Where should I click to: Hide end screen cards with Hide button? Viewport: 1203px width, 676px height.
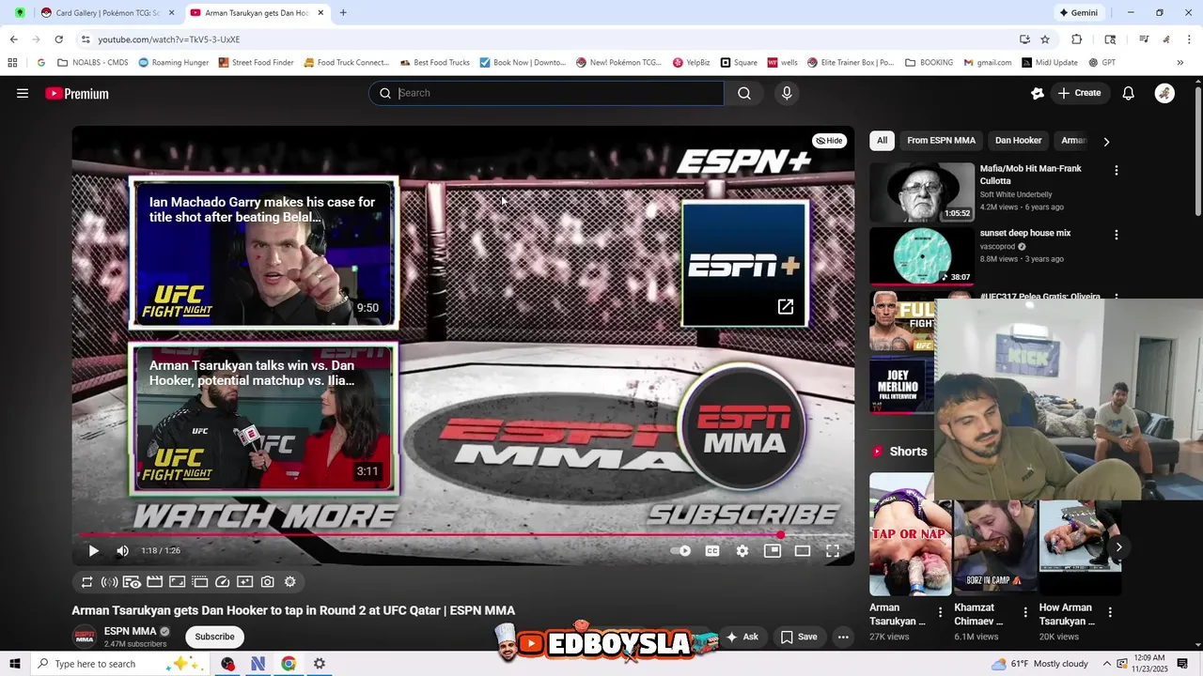click(x=829, y=141)
